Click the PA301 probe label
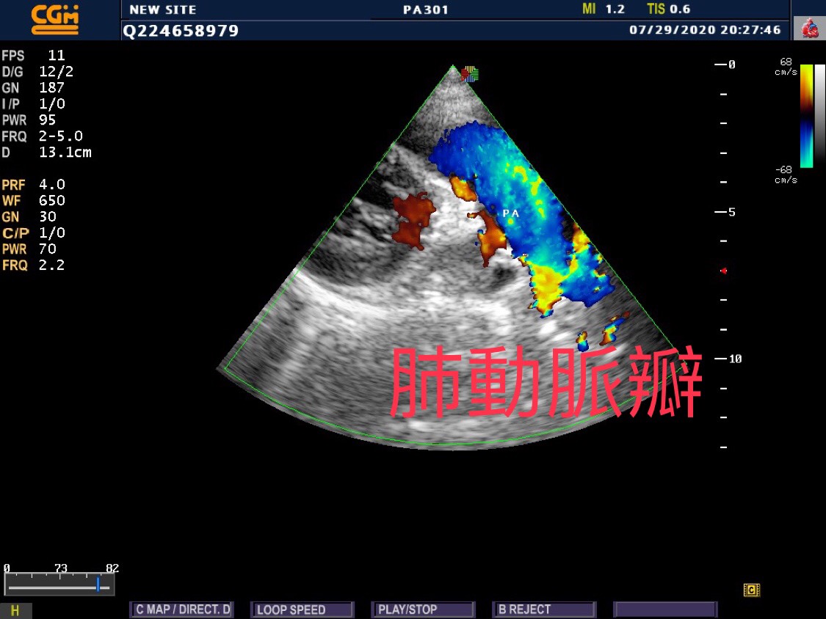Viewport: 826px width, 619px height. (426, 10)
